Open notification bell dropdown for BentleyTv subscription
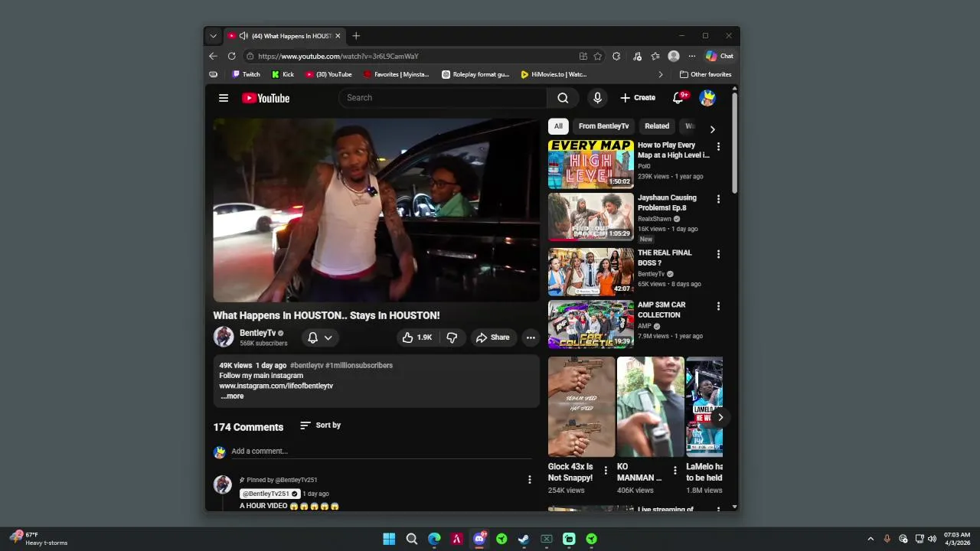This screenshot has width=980, height=551. tap(320, 337)
